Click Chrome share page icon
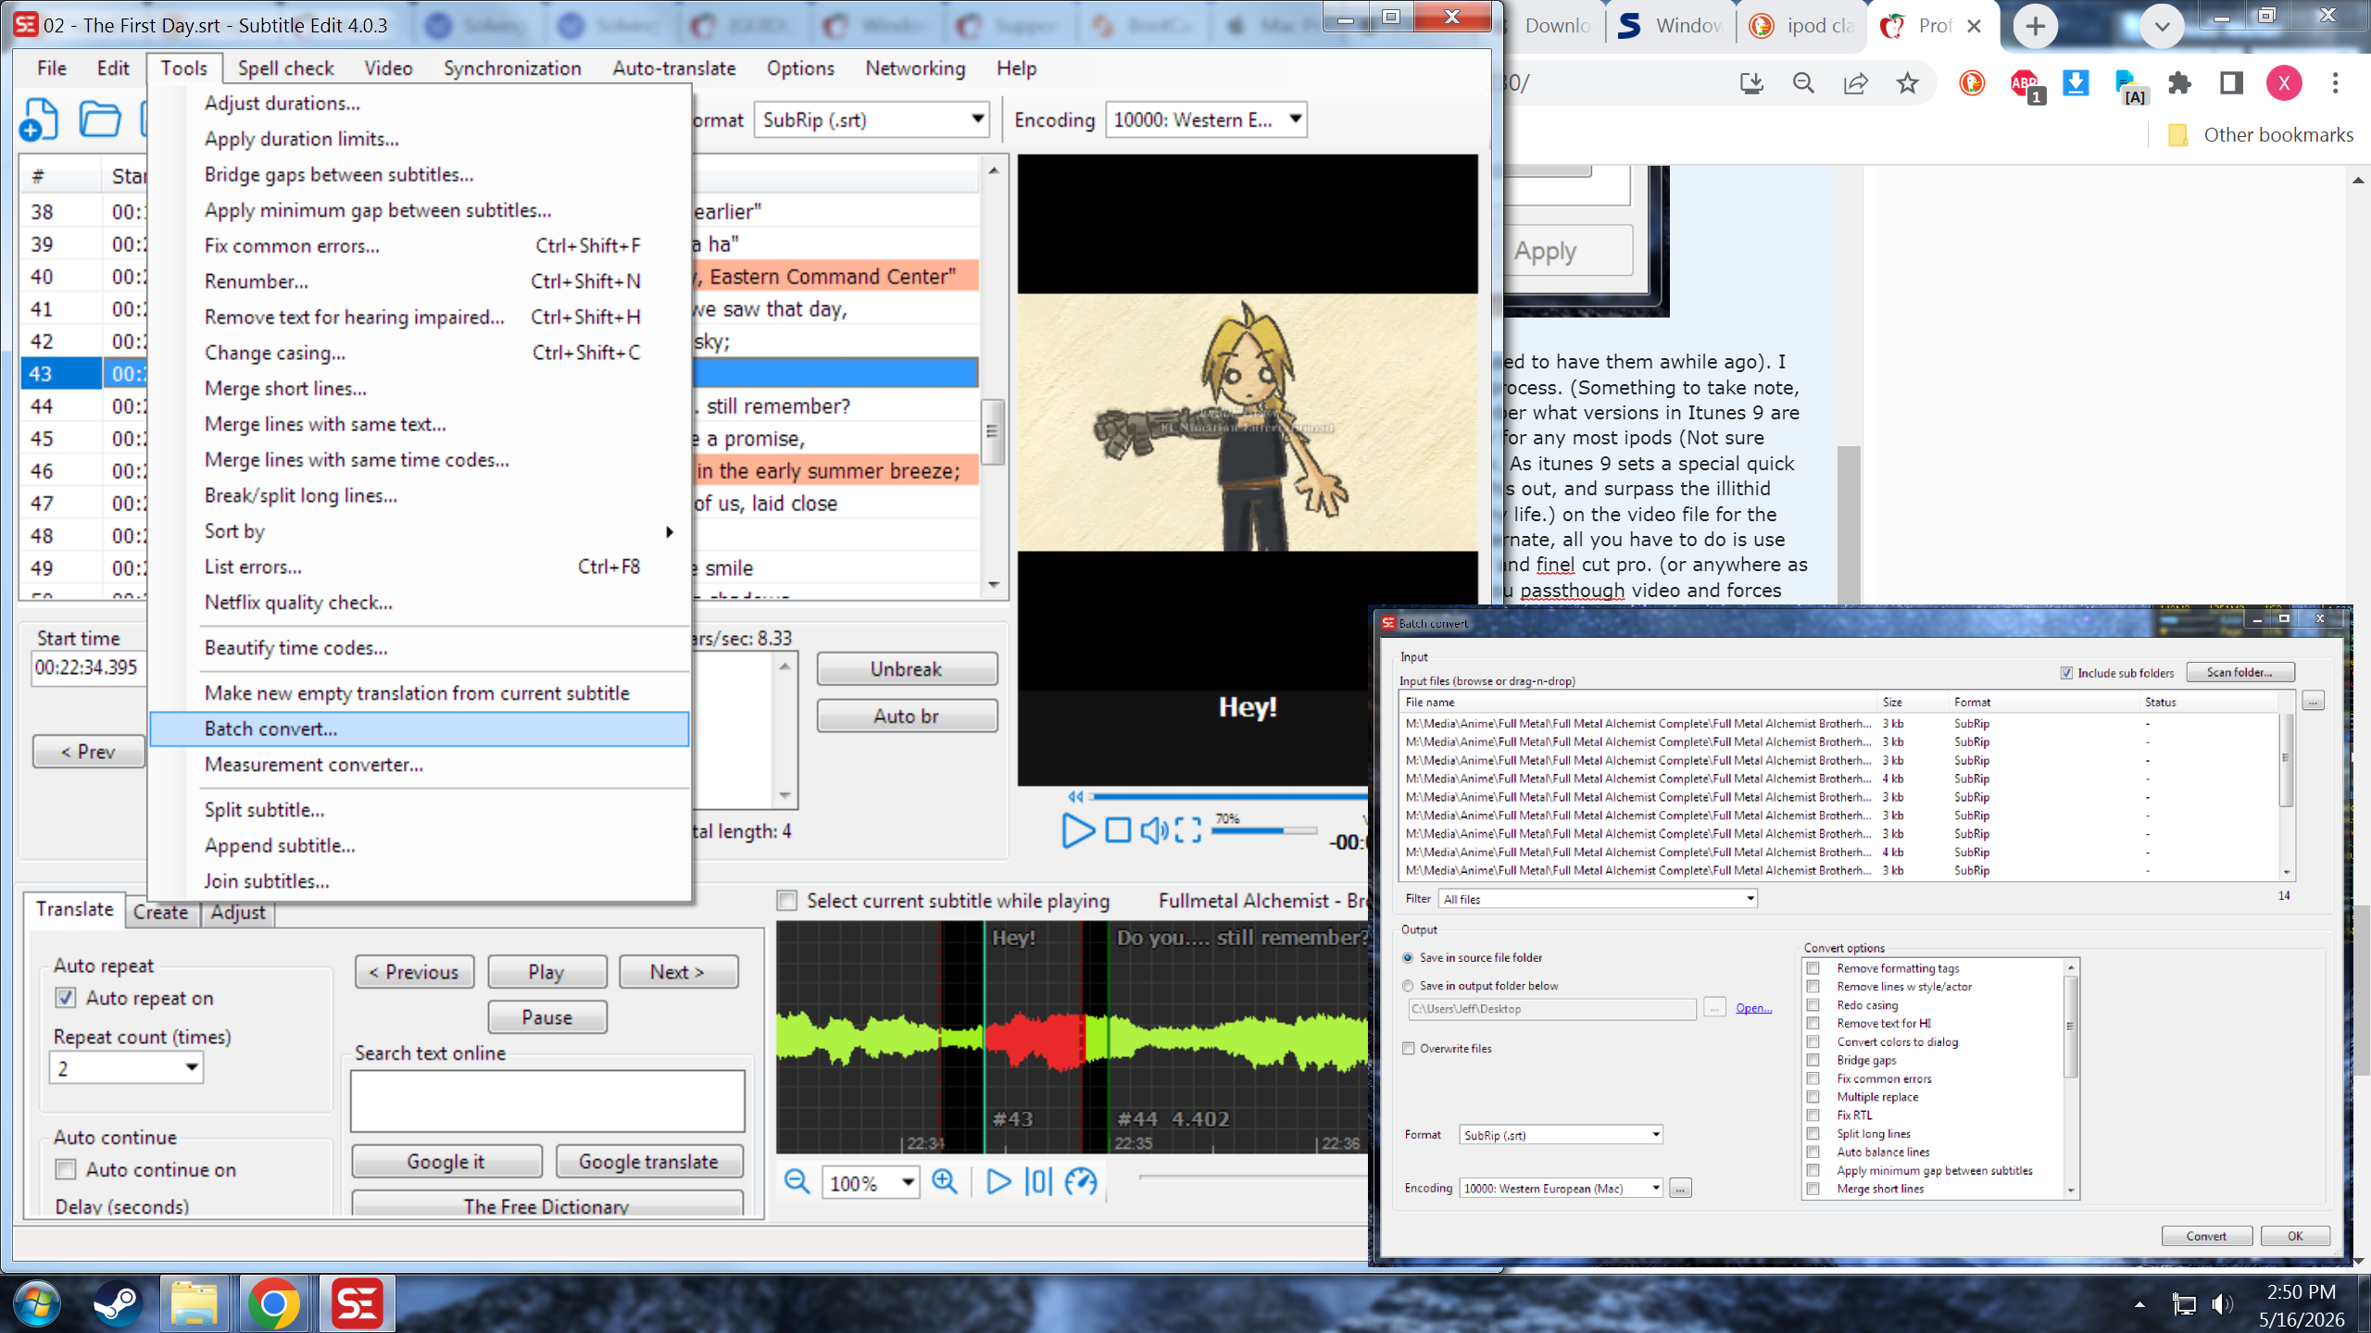This screenshot has height=1333, width=2371. [x=1855, y=83]
